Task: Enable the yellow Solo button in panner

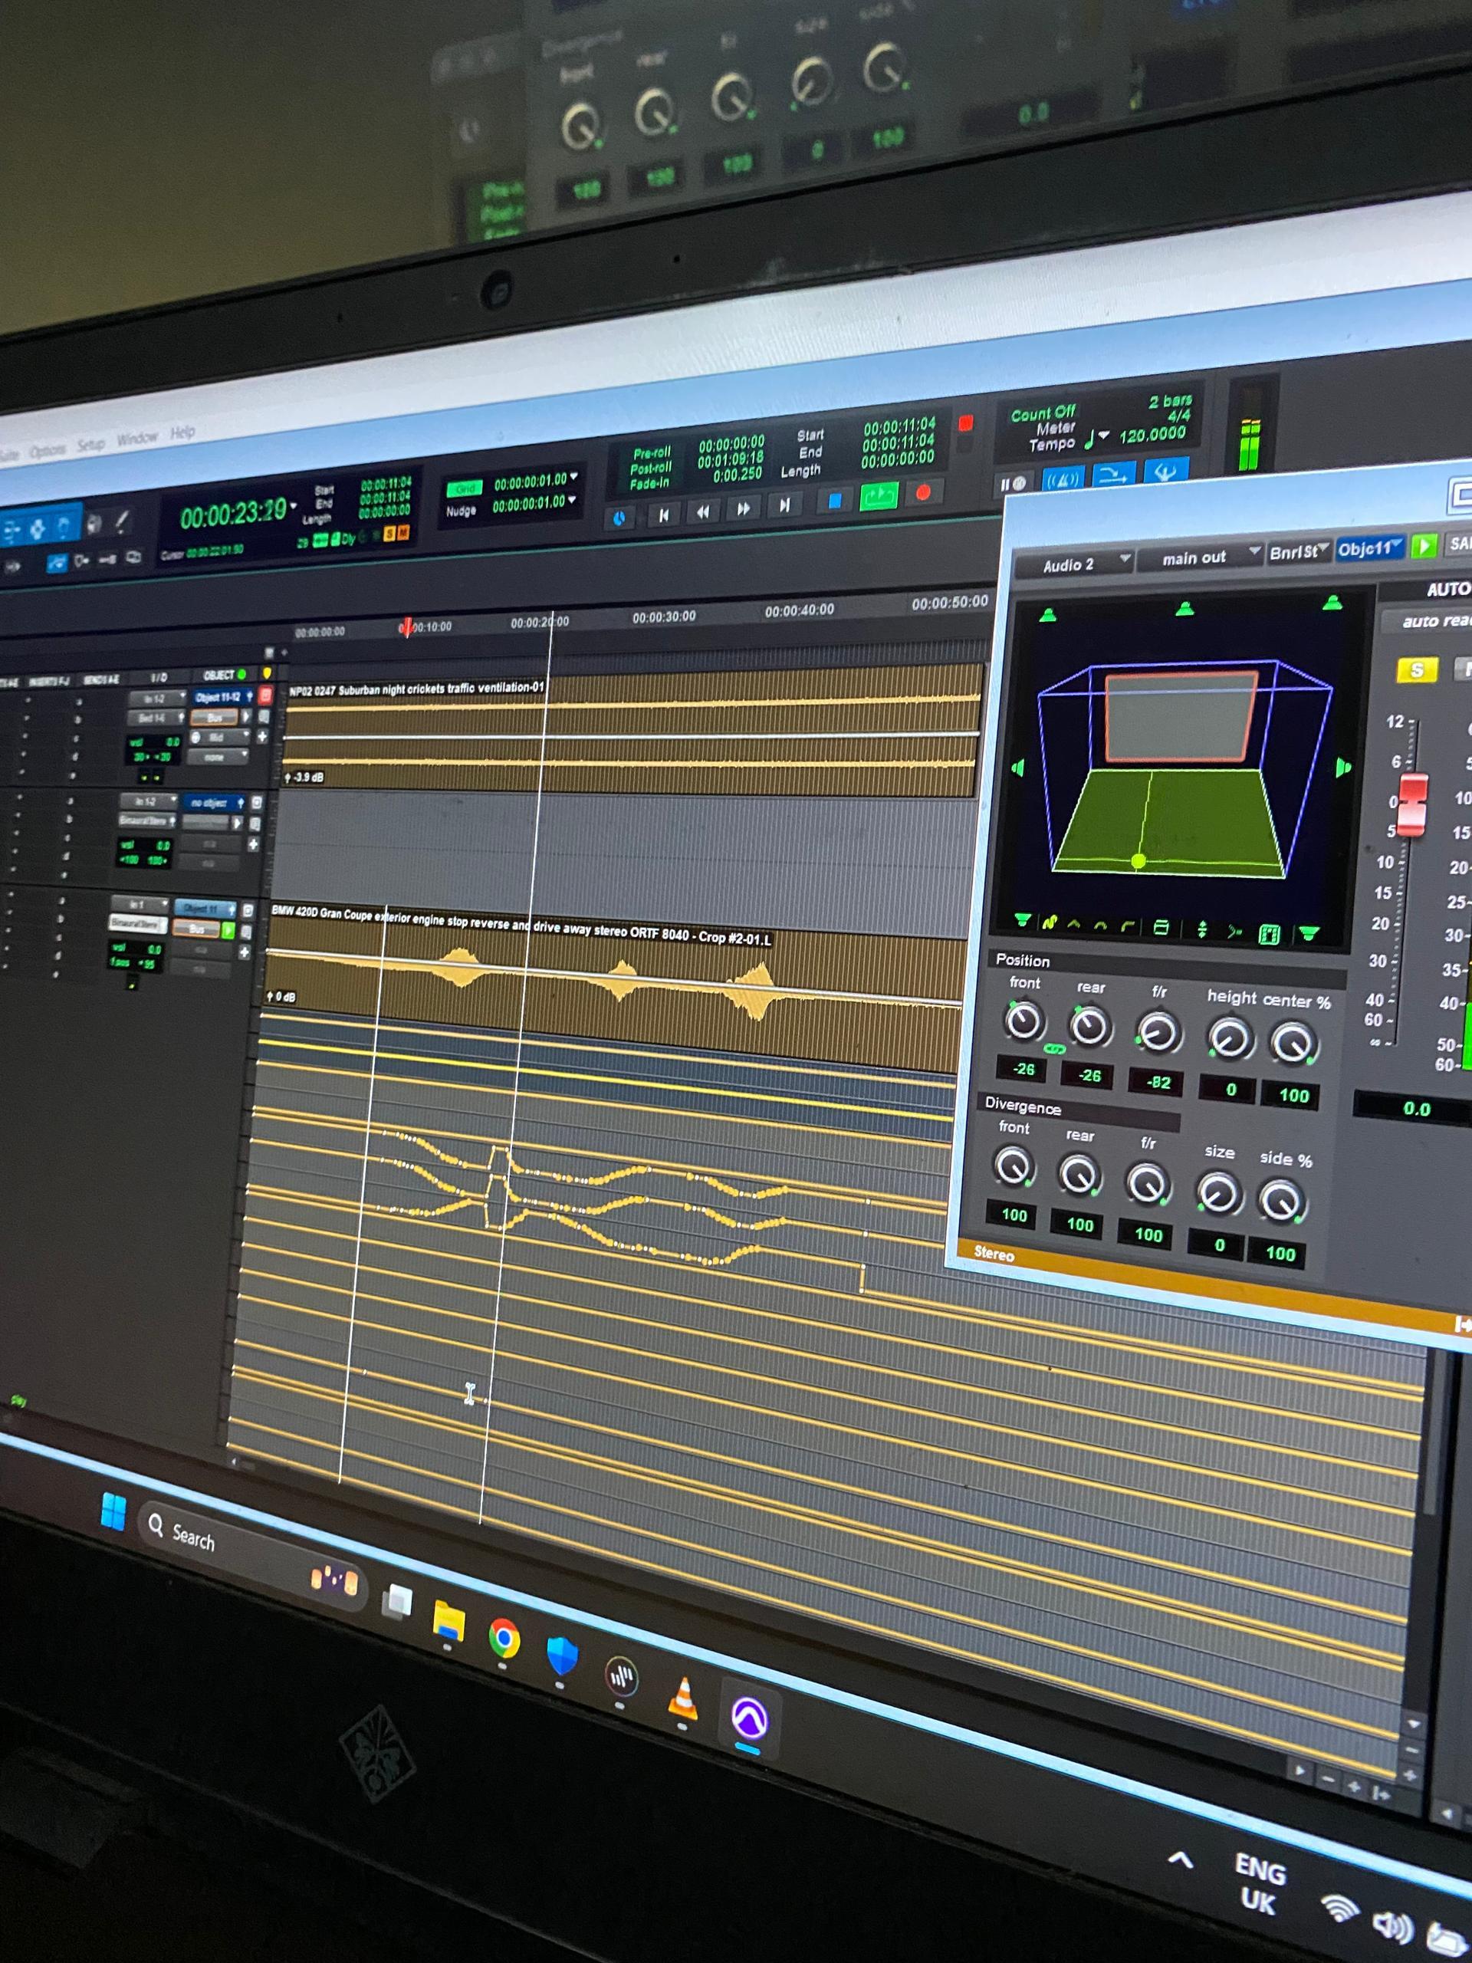Action: coord(1415,670)
